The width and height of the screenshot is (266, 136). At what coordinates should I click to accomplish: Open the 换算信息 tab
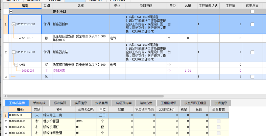coord(81,103)
